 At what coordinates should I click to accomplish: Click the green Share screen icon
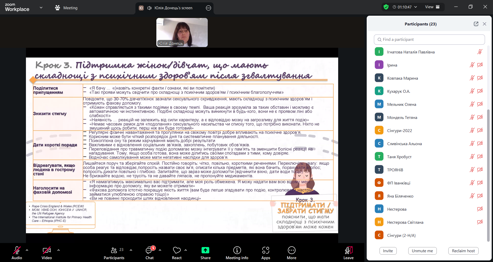[205, 250]
